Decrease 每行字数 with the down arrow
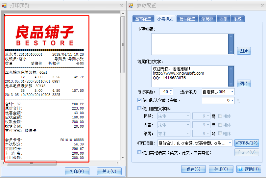 pos(171,93)
